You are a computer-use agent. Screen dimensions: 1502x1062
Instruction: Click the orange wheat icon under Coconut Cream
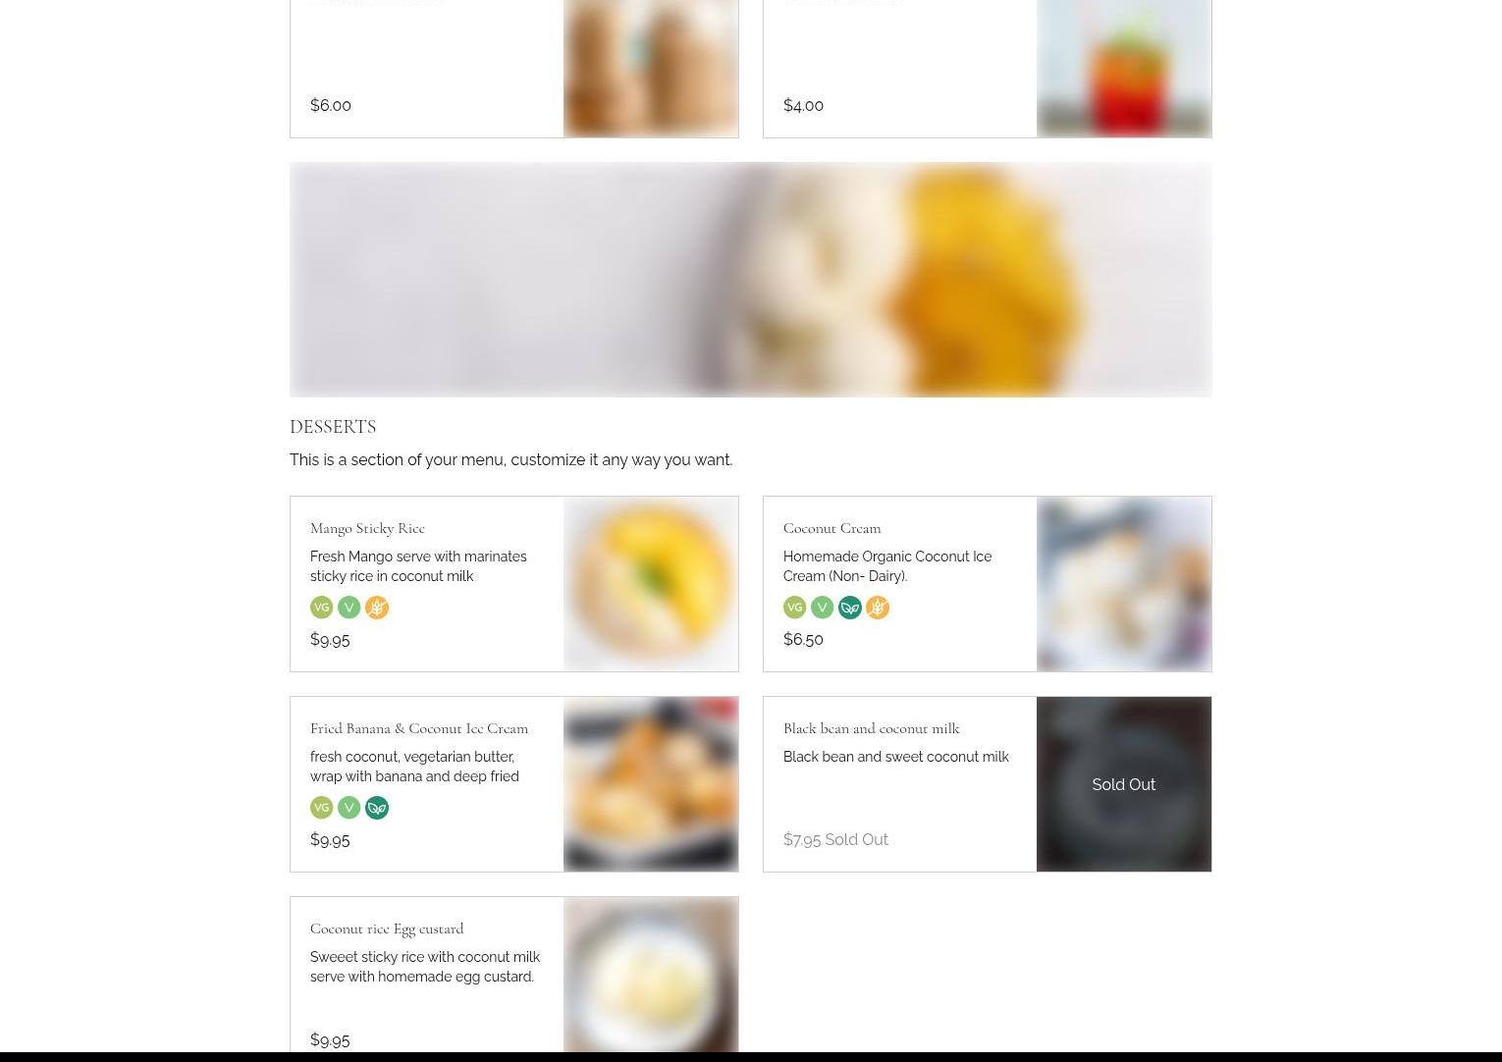[878, 608]
